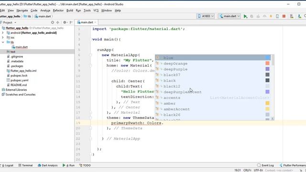Select .gitignore in project tree
The height and width of the screenshot is (172, 306).
click(15, 56)
